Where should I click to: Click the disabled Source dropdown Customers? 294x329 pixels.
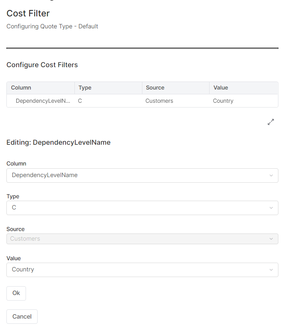point(136,239)
